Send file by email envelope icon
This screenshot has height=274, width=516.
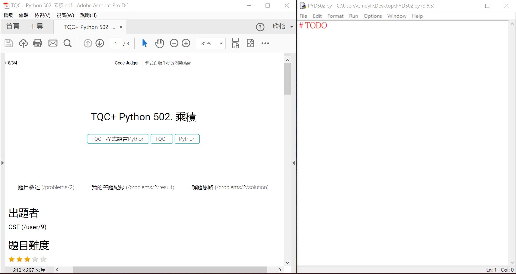coord(53,43)
